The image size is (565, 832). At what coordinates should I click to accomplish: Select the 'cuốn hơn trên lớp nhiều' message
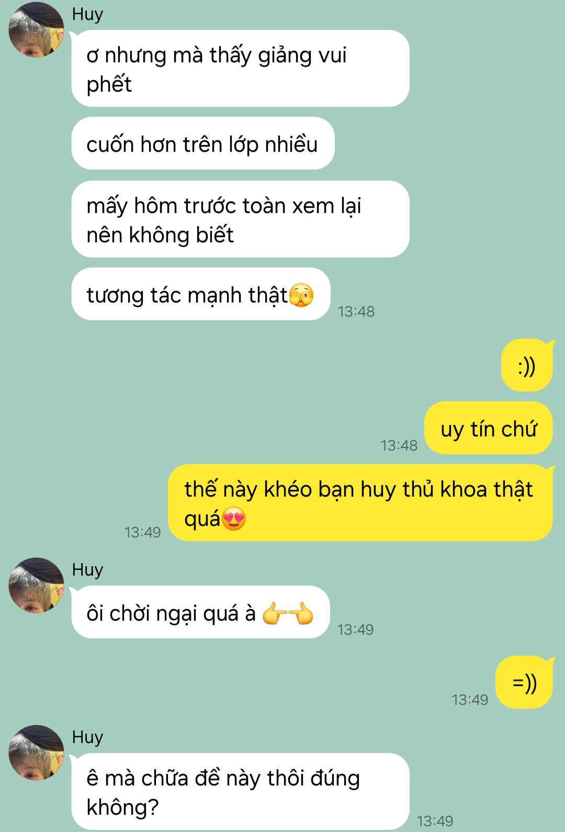pyautogui.click(x=202, y=143)
